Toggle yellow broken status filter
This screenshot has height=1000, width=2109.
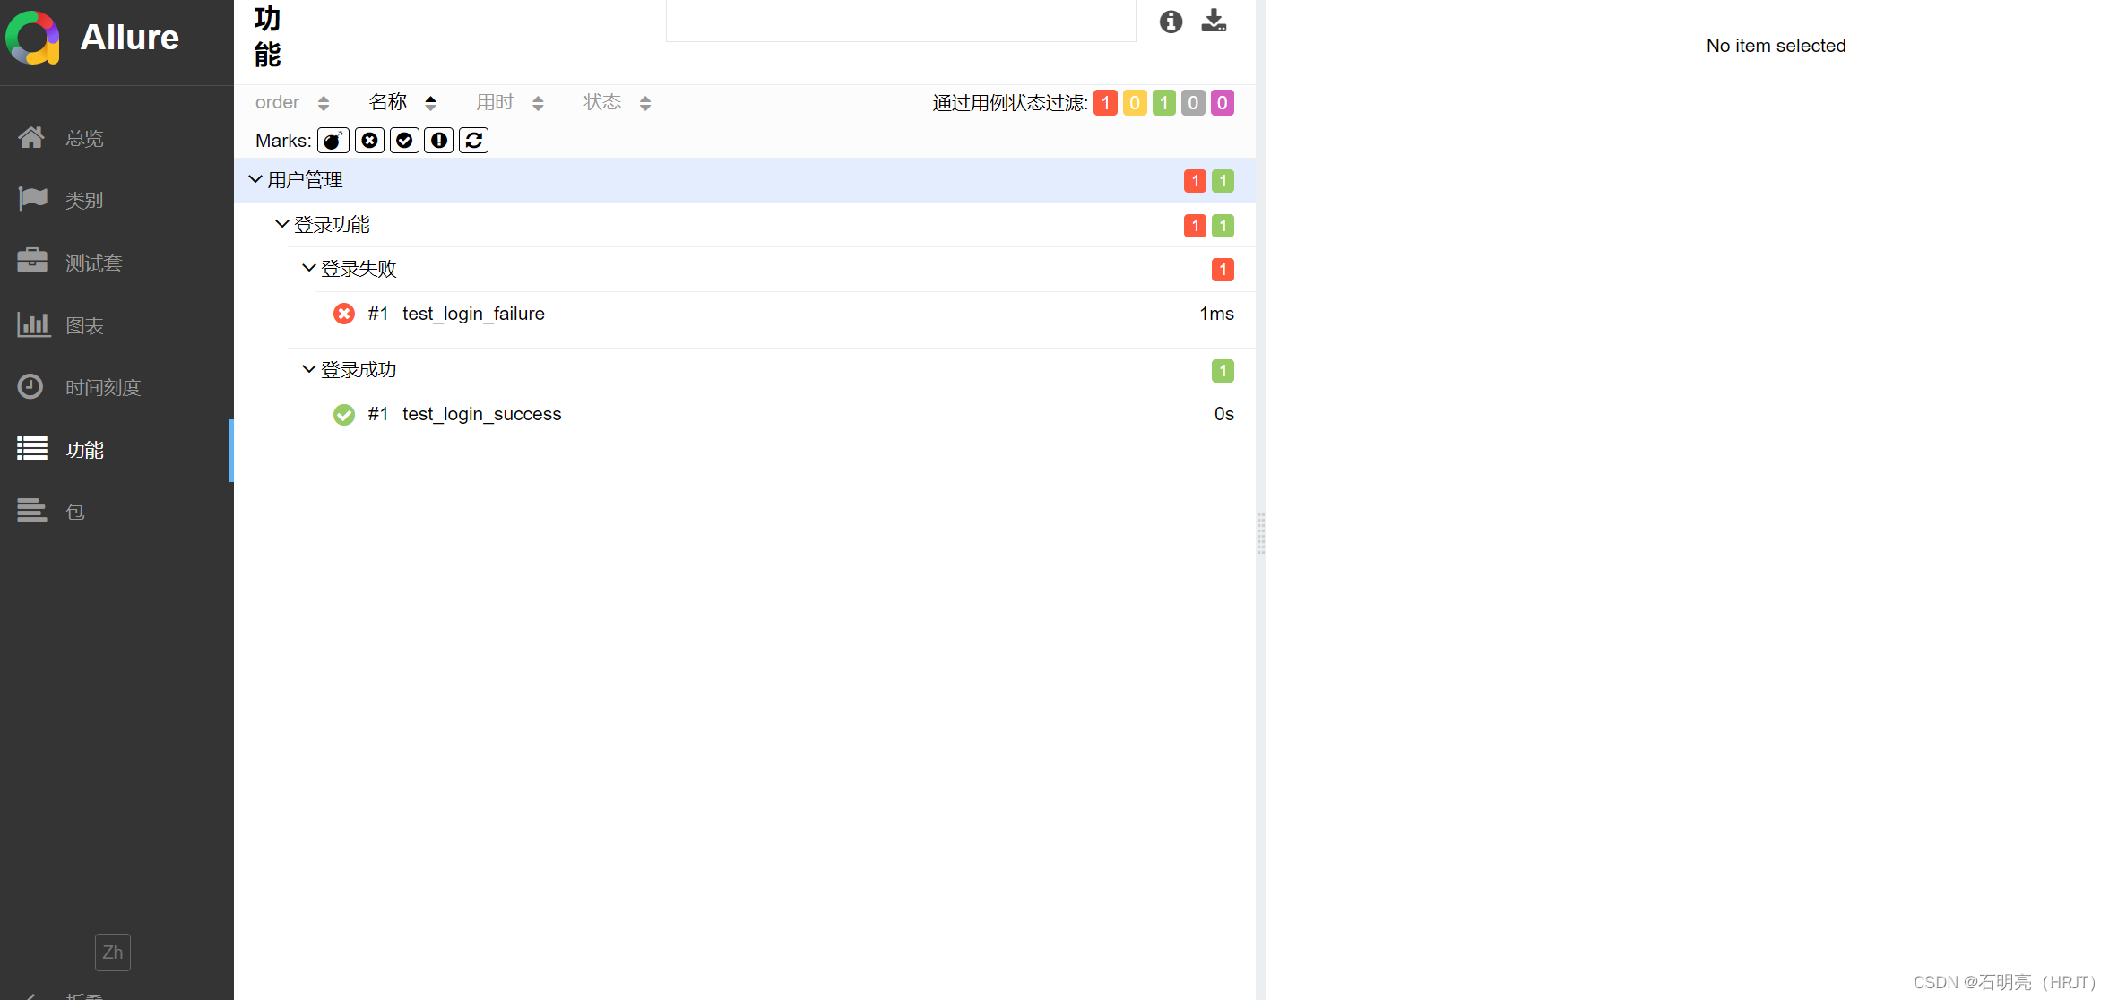click(x=1135, y=103)
